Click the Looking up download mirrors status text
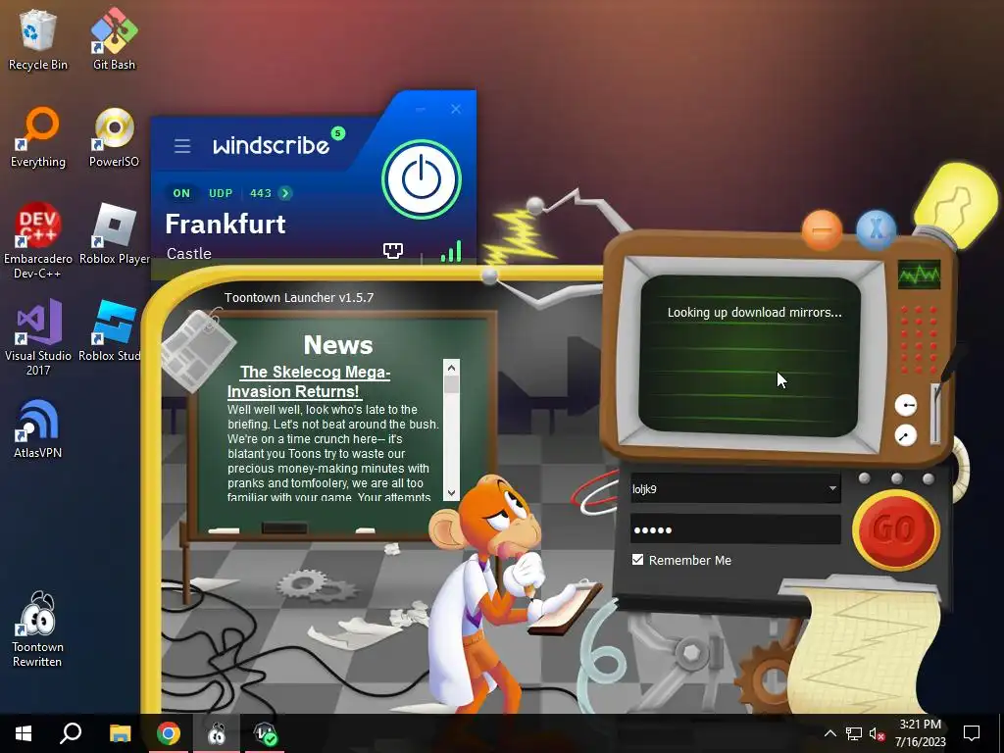1004x753 pixels. point(754,313)
